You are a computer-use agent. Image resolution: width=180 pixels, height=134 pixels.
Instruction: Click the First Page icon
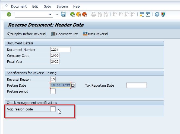tap(115, 14)
